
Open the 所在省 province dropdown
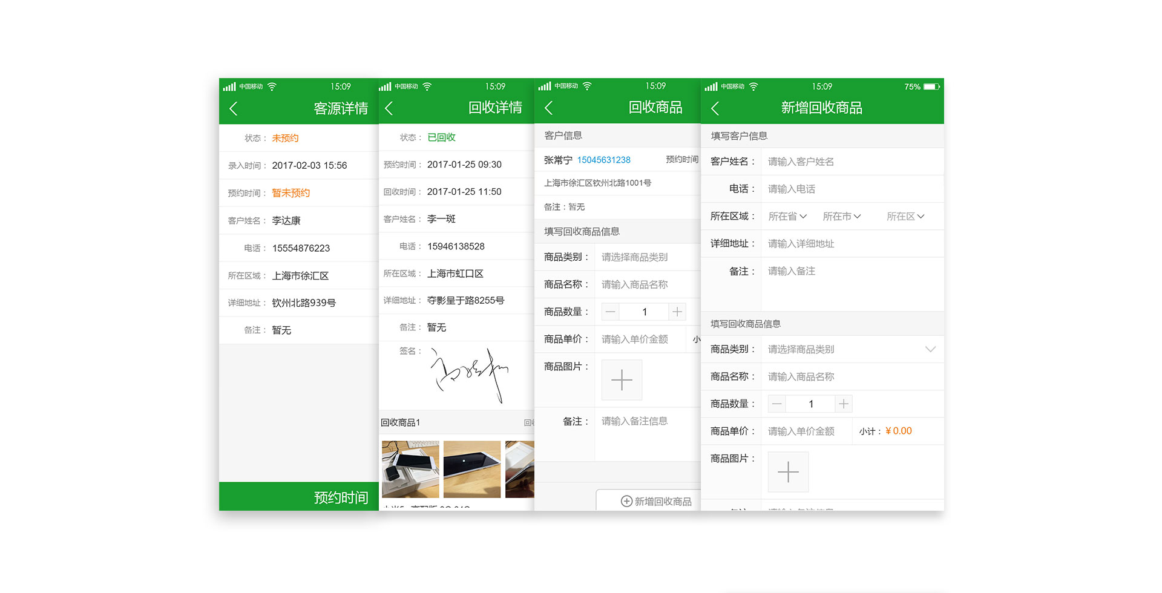(x=787, y=217)
